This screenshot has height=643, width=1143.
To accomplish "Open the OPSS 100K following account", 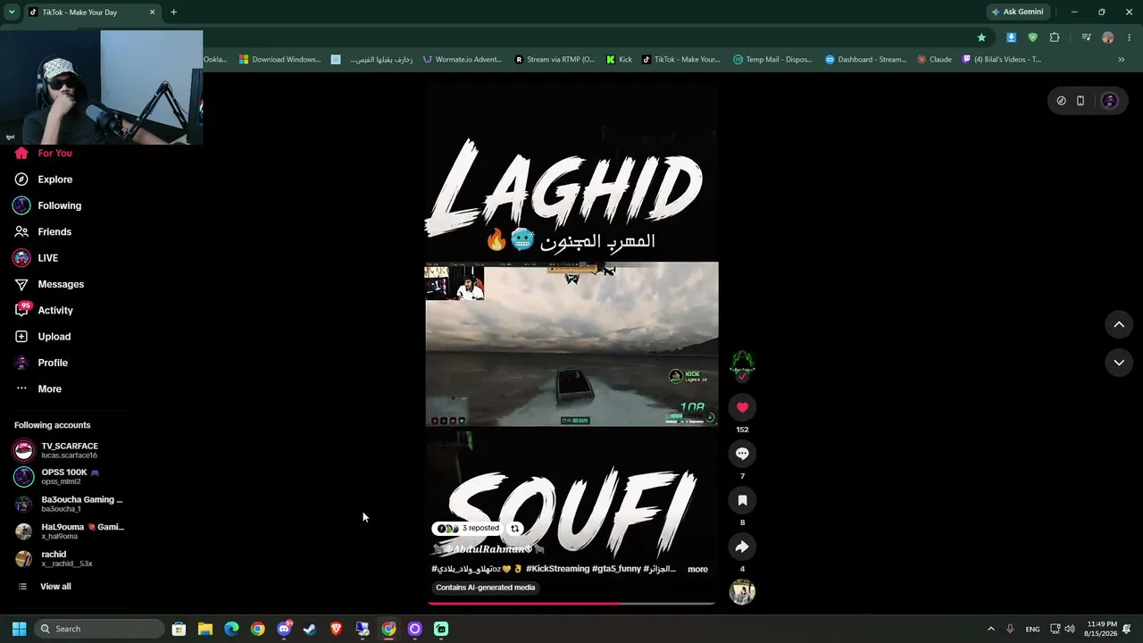I will coord(70,477).
